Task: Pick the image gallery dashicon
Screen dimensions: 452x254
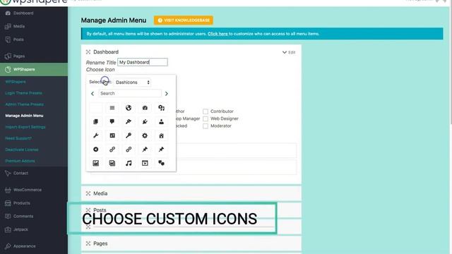Action: click(112, 163)
